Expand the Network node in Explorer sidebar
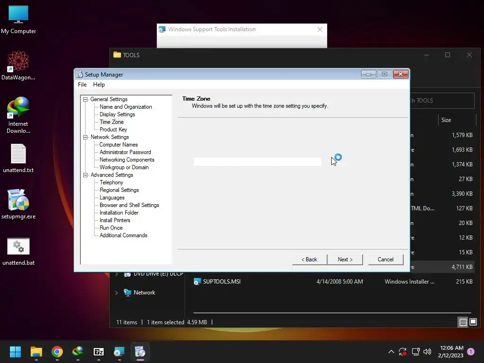Image resolution: width=484 pixels, height=363 pixels. (x=117, y=293)
